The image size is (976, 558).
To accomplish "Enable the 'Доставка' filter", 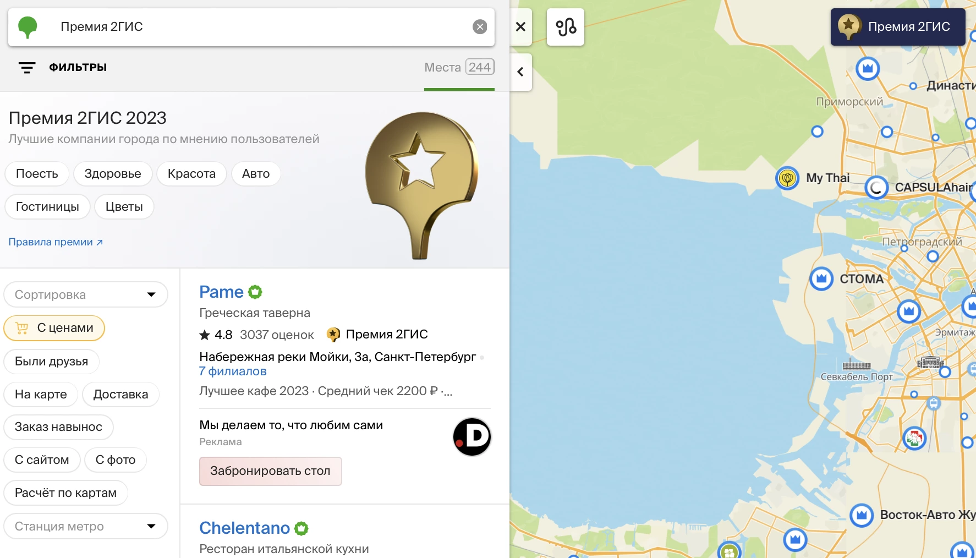I will pos(120,395).
